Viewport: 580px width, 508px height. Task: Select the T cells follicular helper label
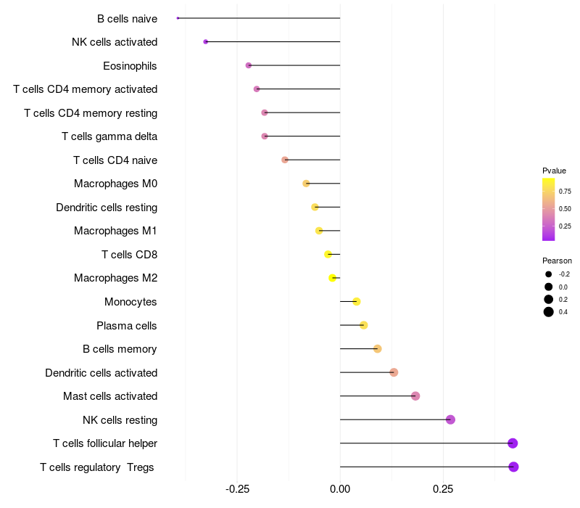(x=105, y=443)
